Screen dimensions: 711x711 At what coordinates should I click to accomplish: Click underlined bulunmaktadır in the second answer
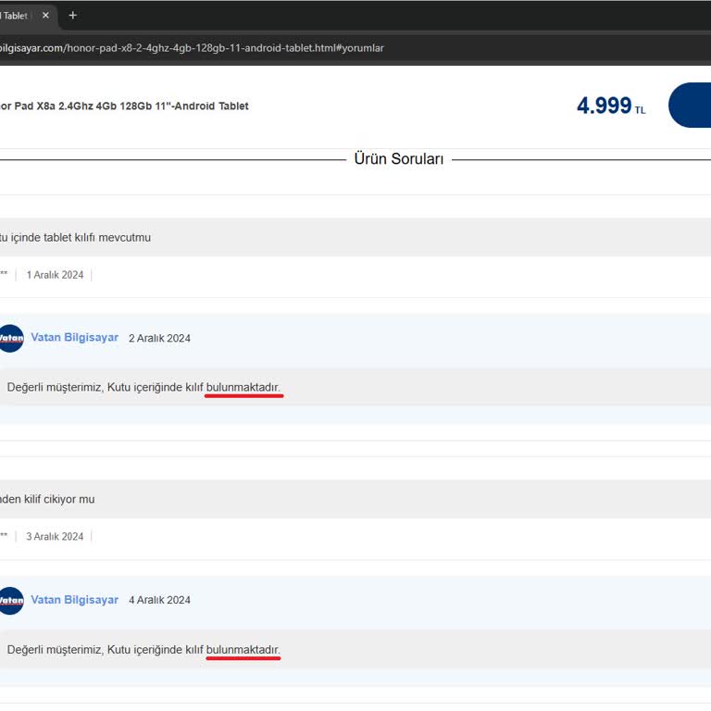click(x=243, y=650)
